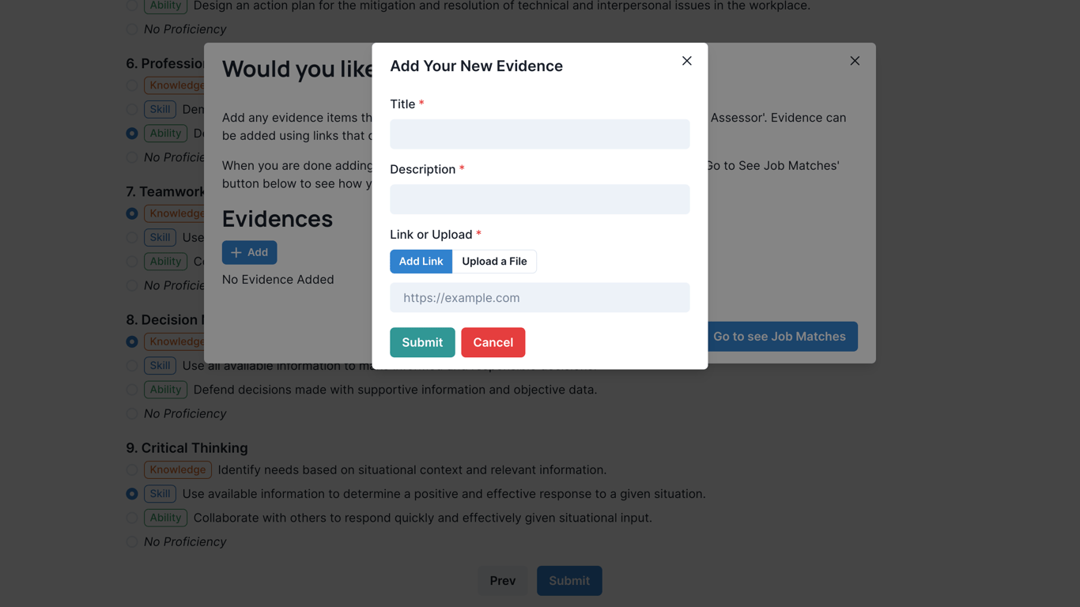Switch to the Upload a File tab
The height and width of the screenshot is (607, 1080).
[494, 262]
